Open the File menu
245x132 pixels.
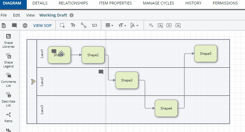[4, 15]
